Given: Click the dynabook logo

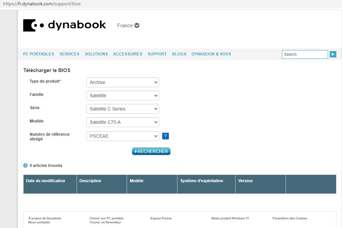Looking at the screenshot, I should (x=65, y=25).
